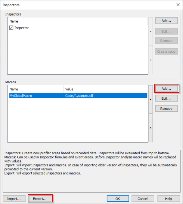Move inspector up with the up arrow
Image resolution: width=183 pixels, height=204 pixels.
click(x=151, y=31)
